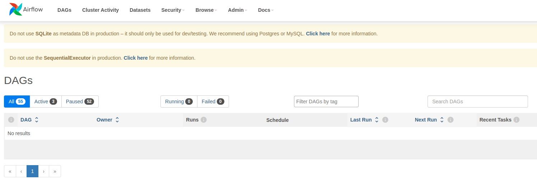Show only Active DAGs filter
This screenshot has height=183, width=537.
(46, 102)
